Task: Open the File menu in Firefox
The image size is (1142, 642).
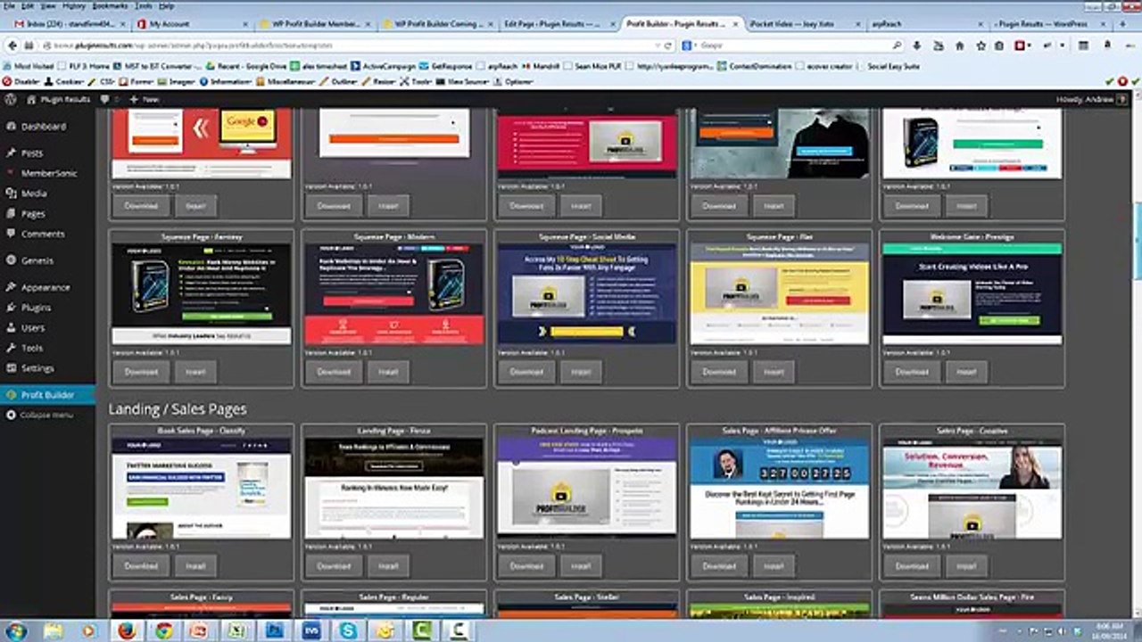Action: [8, 6]
